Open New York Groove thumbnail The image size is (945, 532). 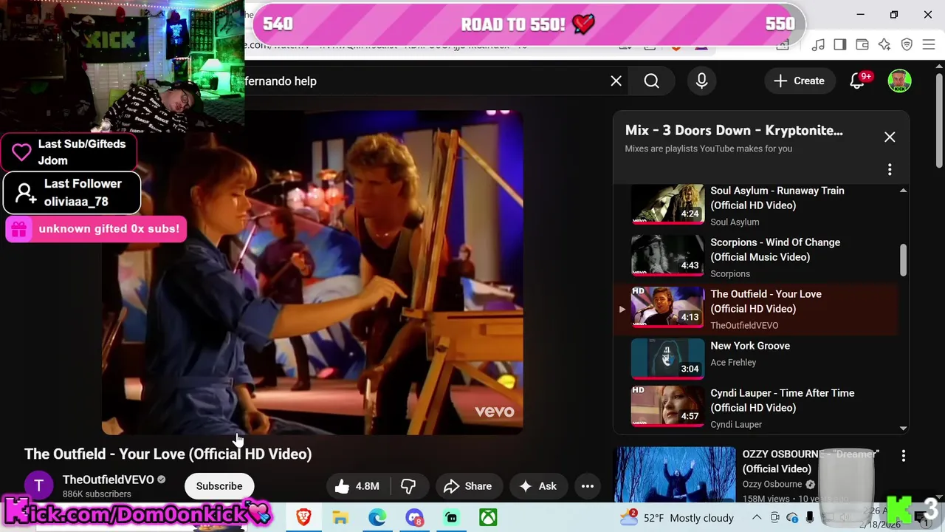(667, 358)
